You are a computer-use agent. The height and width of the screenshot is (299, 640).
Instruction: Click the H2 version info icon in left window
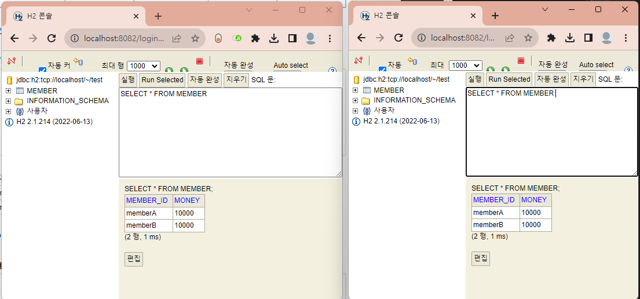9,122
